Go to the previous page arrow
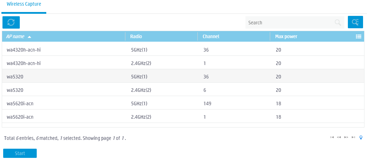 point(339,137)
